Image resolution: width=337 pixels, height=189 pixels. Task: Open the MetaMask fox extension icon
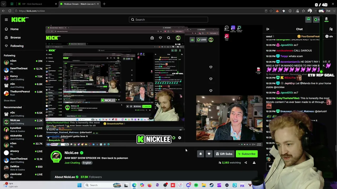pos(277,11)
